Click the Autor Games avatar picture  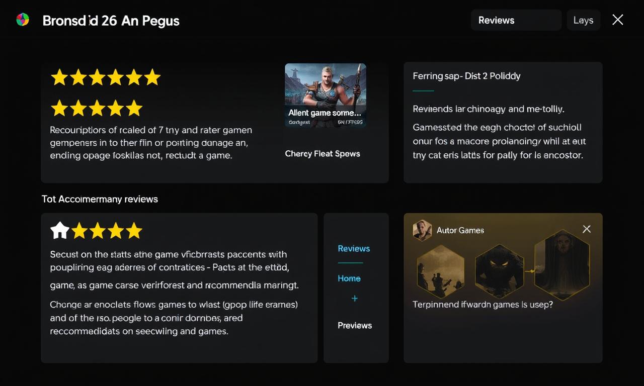tap(422, 230)
